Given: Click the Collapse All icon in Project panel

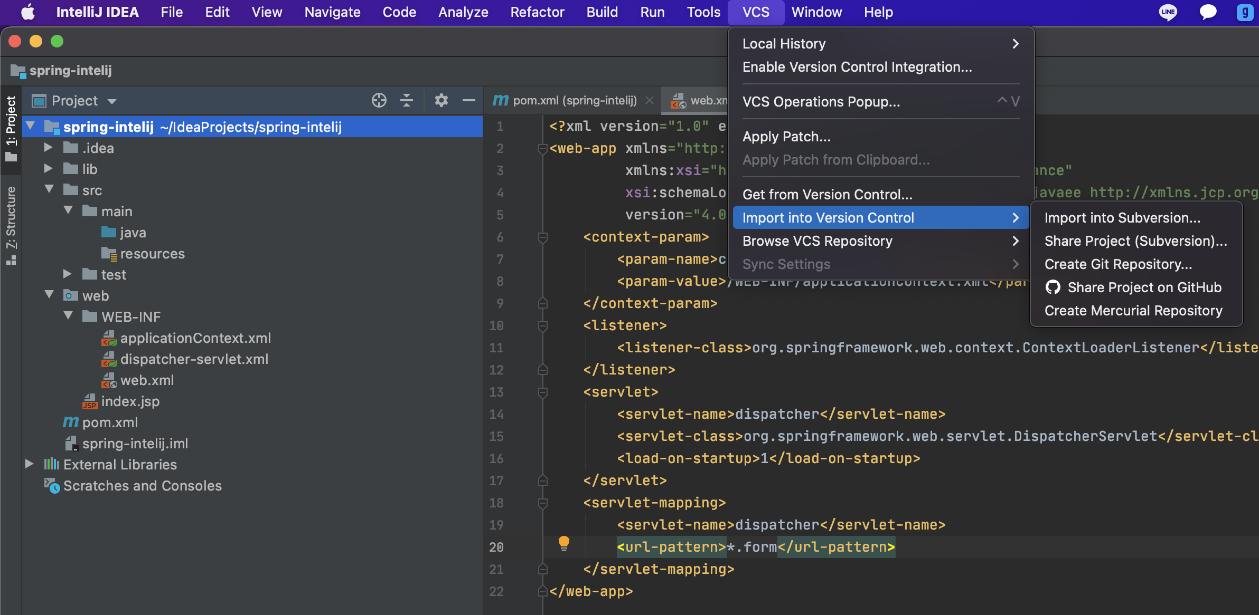Looking at the screenshot, I should click(406, 100).
